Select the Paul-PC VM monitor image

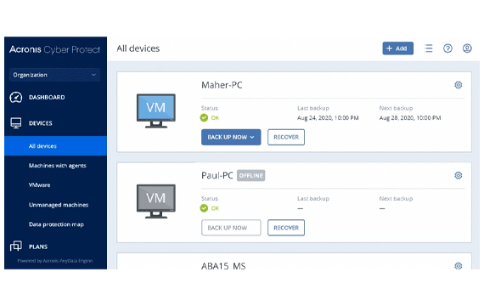[156, 201]
